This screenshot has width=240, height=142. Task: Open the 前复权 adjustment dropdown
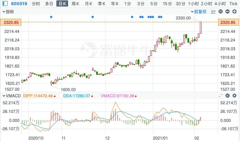click(199, 11)
